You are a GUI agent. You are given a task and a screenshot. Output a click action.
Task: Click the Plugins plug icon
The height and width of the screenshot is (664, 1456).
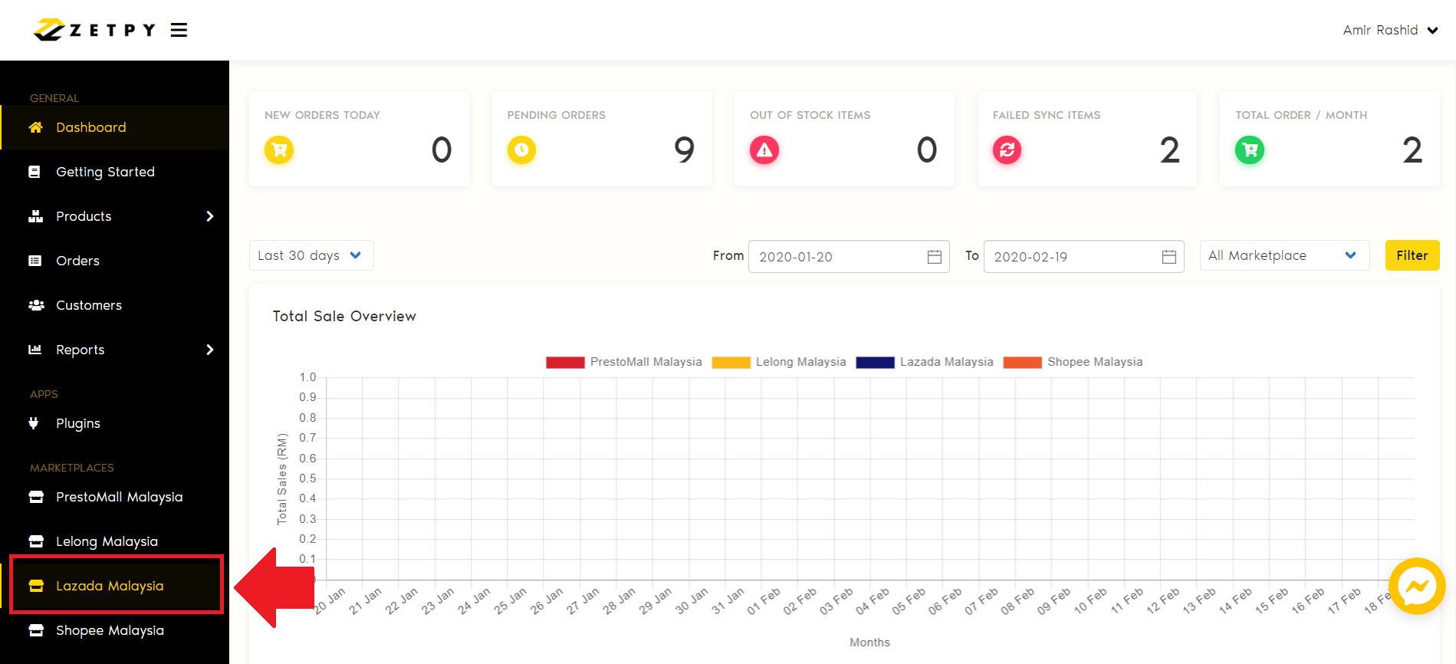pos(34,422)
